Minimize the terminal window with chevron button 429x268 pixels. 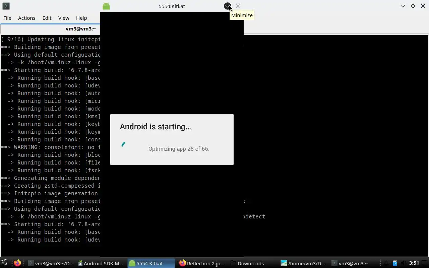click(403, 6)
